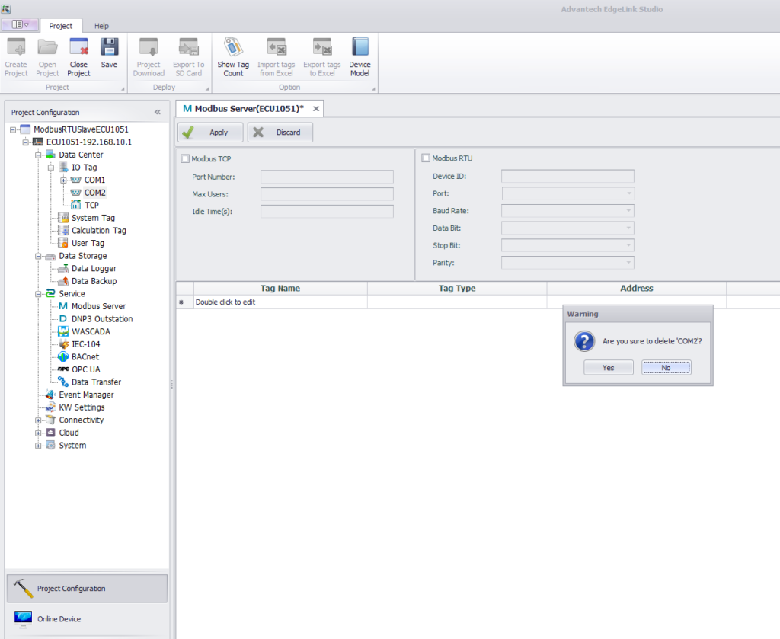
Task: Enable the Modbus TCP checkbox
Action: (x=185, y=158)
